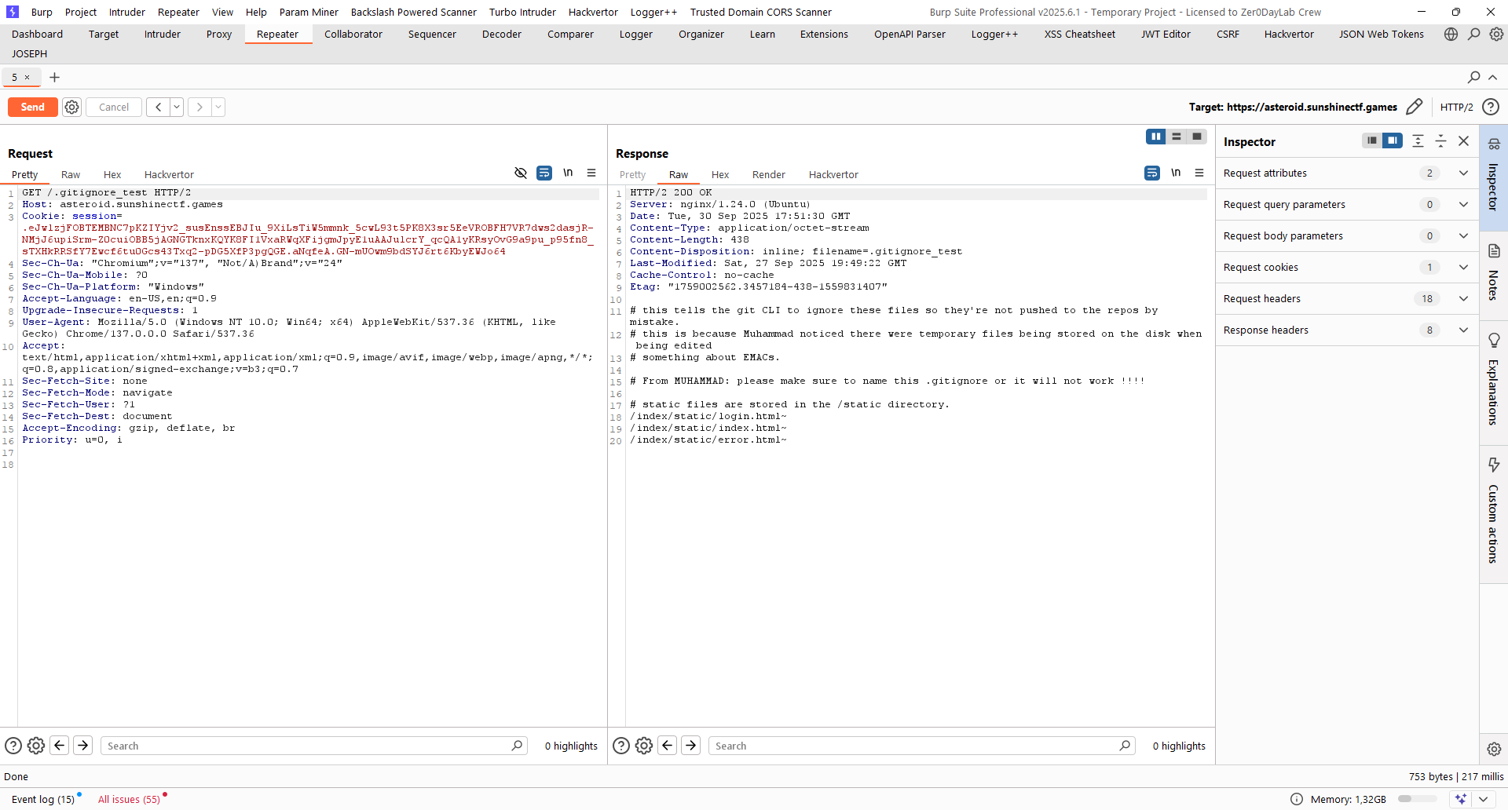Focus the Request search field
Viewport: 1508px width, 810px height.
pos(313,746)
